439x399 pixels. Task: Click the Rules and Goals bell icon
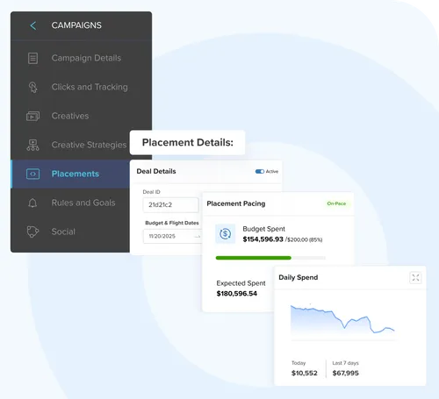(x=32, y=203)
